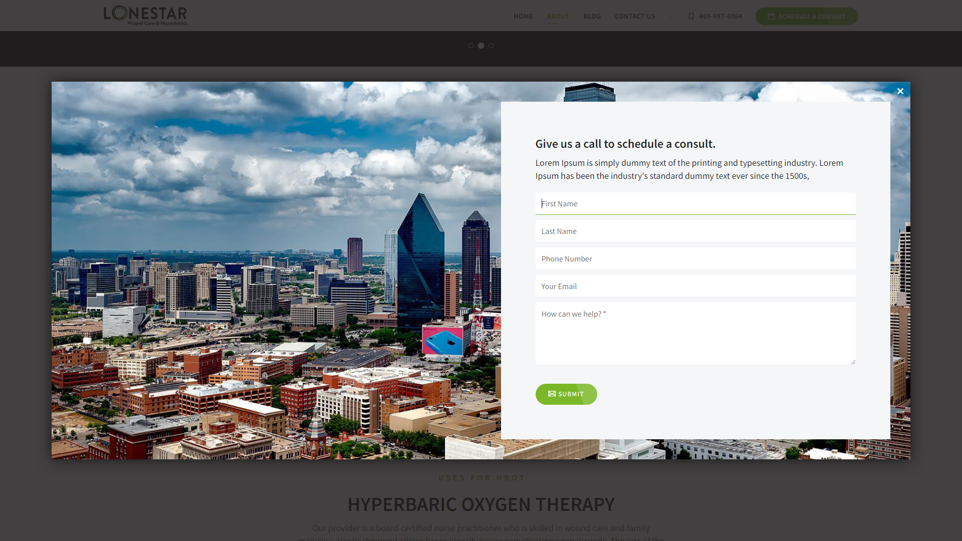962x541 pixels.
Task: Click the Phone Number field
Action: tap(695, 258)
